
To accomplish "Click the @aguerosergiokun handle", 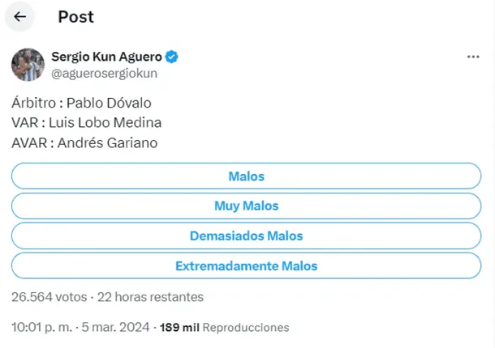I will click(104, 73).
